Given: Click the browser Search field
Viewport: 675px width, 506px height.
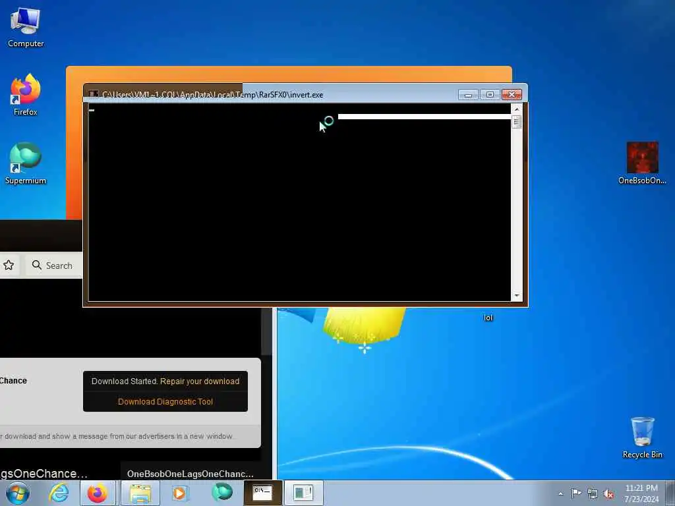Looking at the screenshot, I should pyautogui.click(x=54, y=266).
